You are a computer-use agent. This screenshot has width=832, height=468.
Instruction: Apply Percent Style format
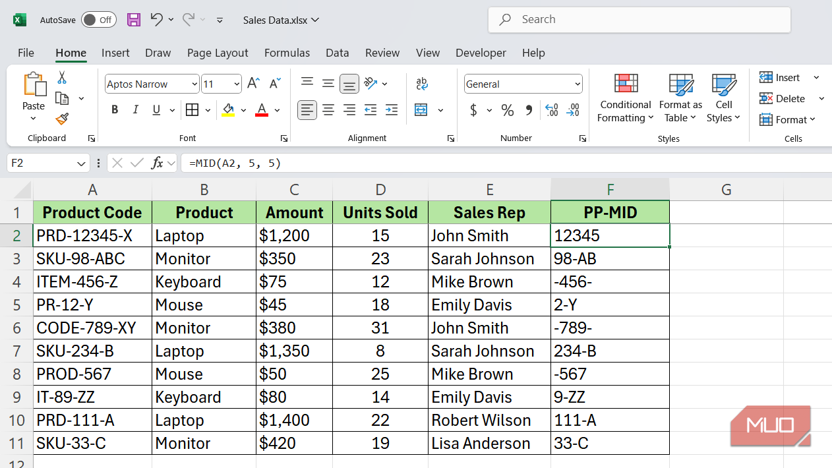(507, 110)
